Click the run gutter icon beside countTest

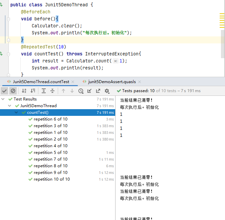(1, 54)
